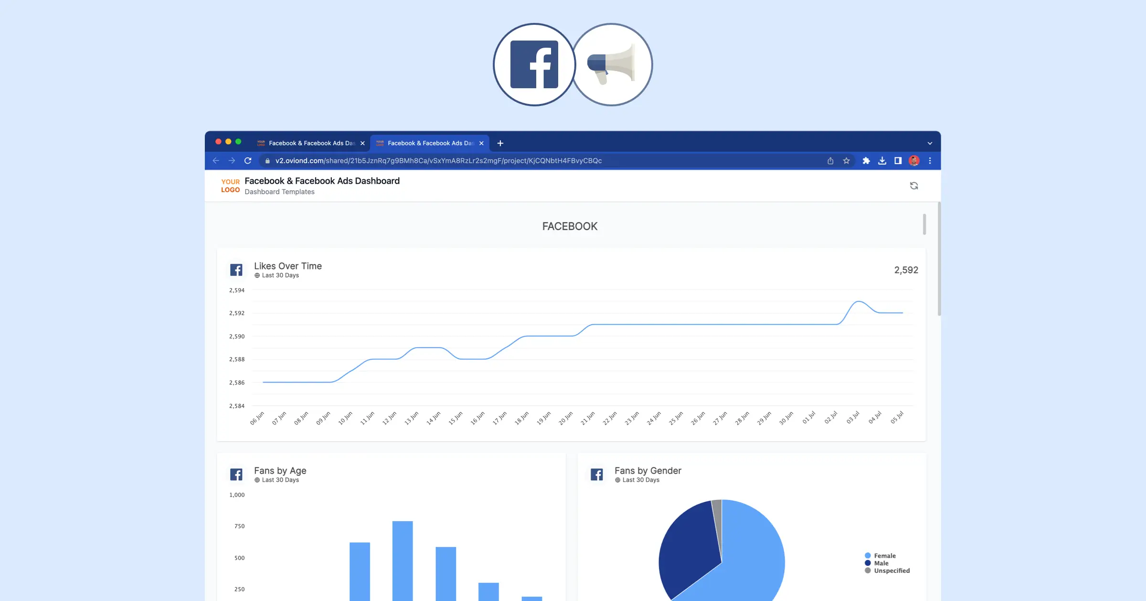Toggle the Unspecified legend entry
1146x601 pixels.
click(887, 570)
